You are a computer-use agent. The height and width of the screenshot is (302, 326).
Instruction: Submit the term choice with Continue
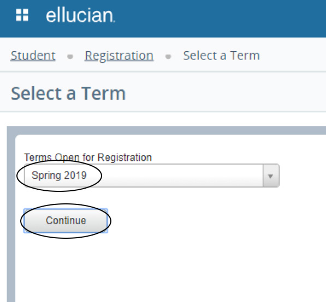tap(66, 221)
